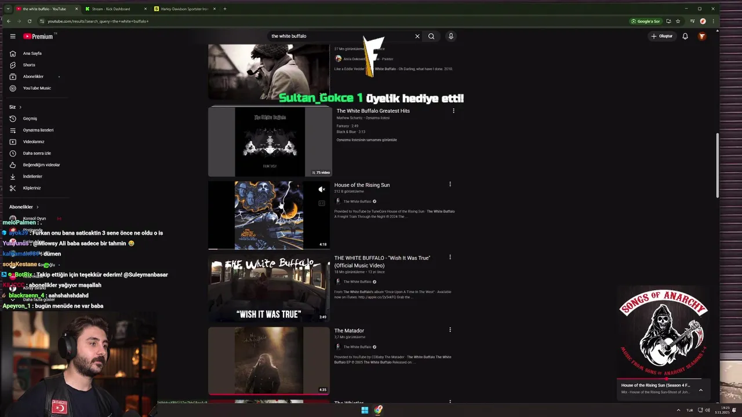Click the Daha sonra izle clock icon
Viewport: 742px width, 417px height.
click(x=13, y=153)
